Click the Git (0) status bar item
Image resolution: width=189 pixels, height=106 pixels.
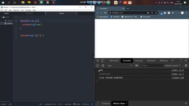pos(86,104)
